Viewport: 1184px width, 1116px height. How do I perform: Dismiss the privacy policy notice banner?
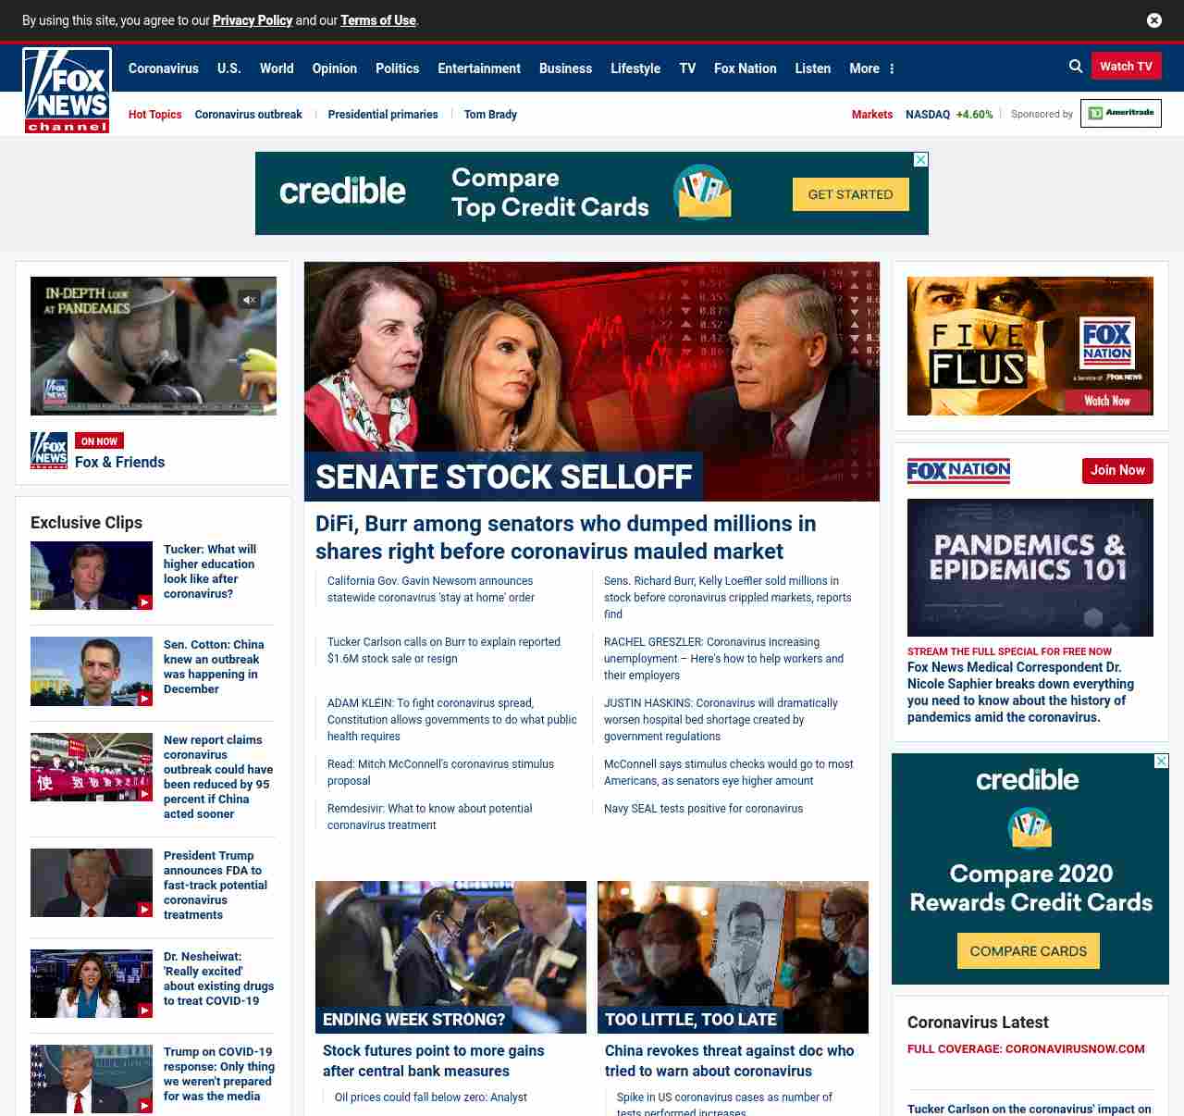(1153, 20)
